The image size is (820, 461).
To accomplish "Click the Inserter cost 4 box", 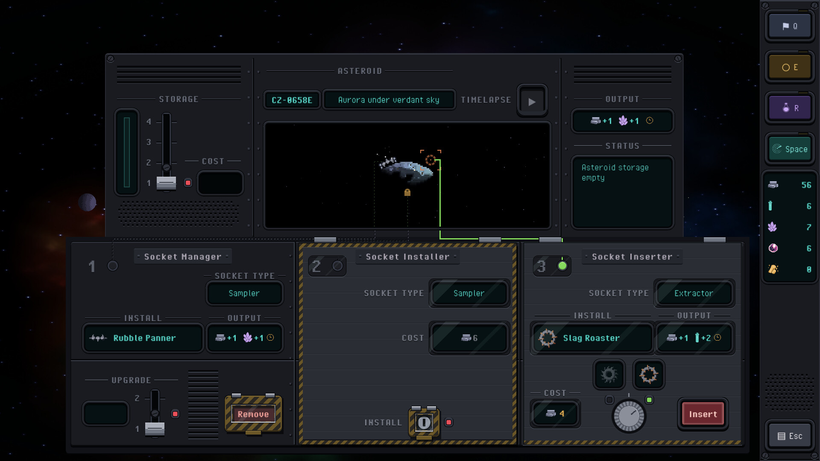I will [555, 413].
